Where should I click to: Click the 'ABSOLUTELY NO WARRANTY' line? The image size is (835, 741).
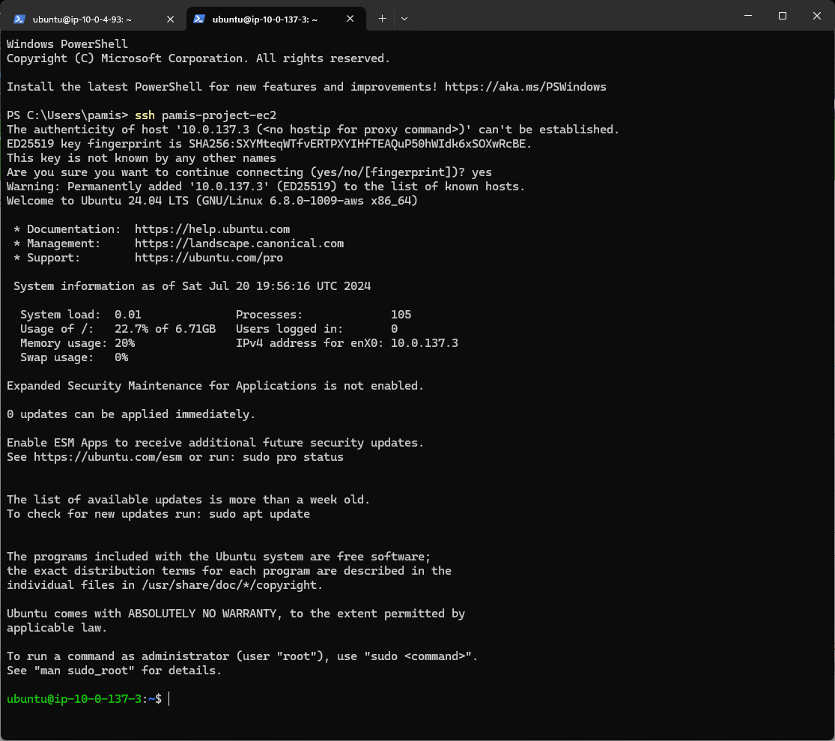click(x=236, y=614)
